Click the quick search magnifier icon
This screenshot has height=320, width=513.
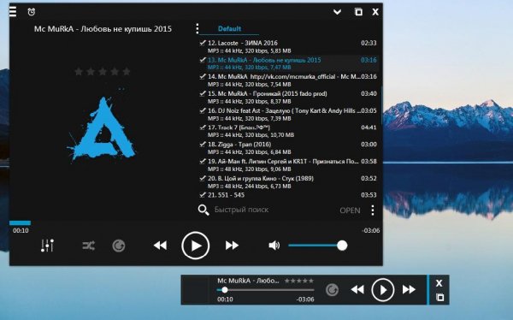(203, 210)
